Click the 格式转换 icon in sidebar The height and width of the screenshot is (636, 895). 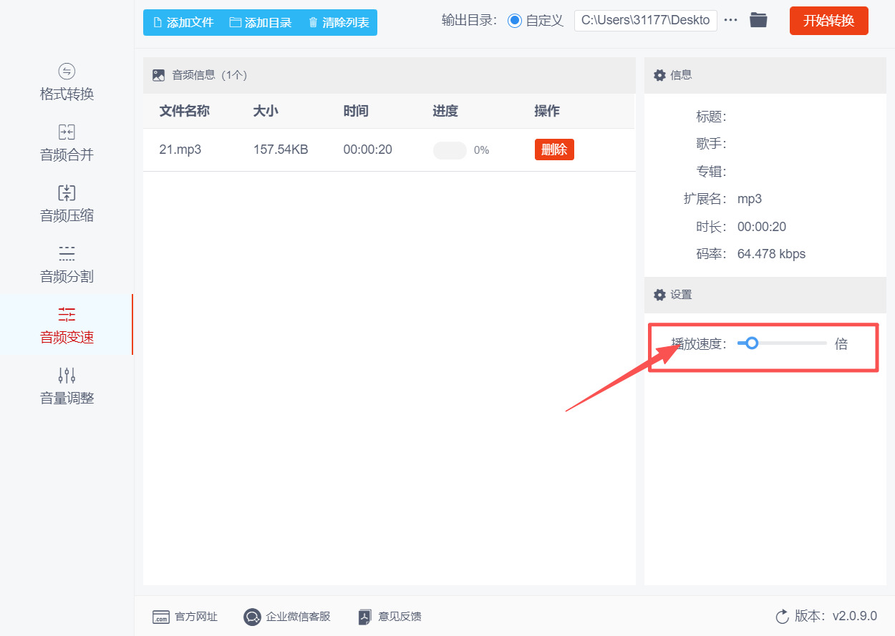pyautogui.click(x=67, y=71)
